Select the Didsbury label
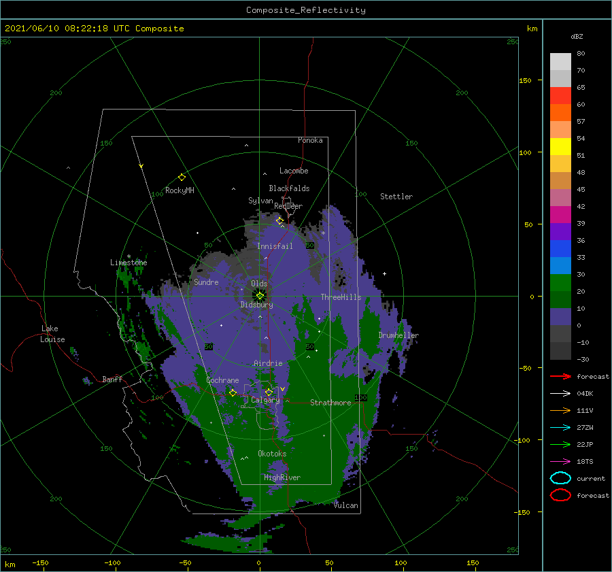The width and height of the screenshot is (612, 572). 257,305
